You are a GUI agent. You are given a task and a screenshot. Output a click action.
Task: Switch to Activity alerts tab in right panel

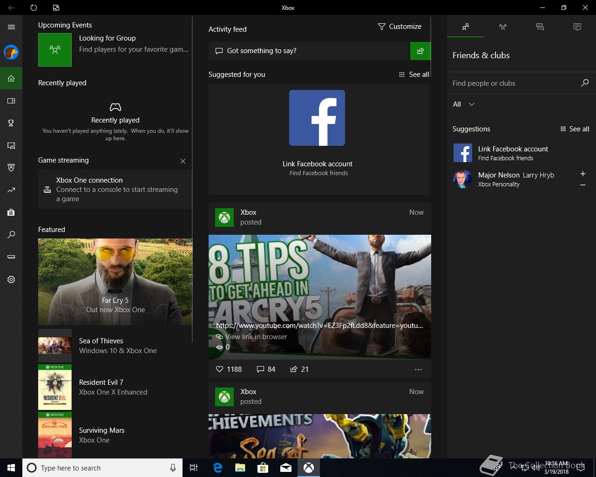(577, 27)
